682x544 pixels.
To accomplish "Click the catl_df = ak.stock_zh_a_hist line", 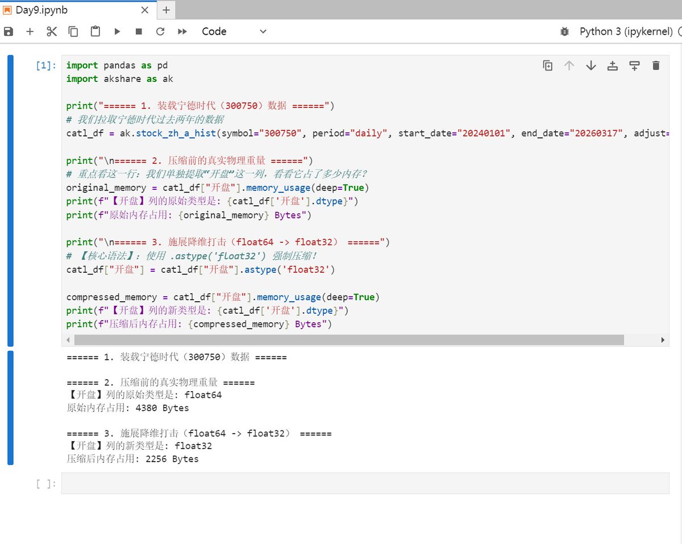I will coord(367,134).
